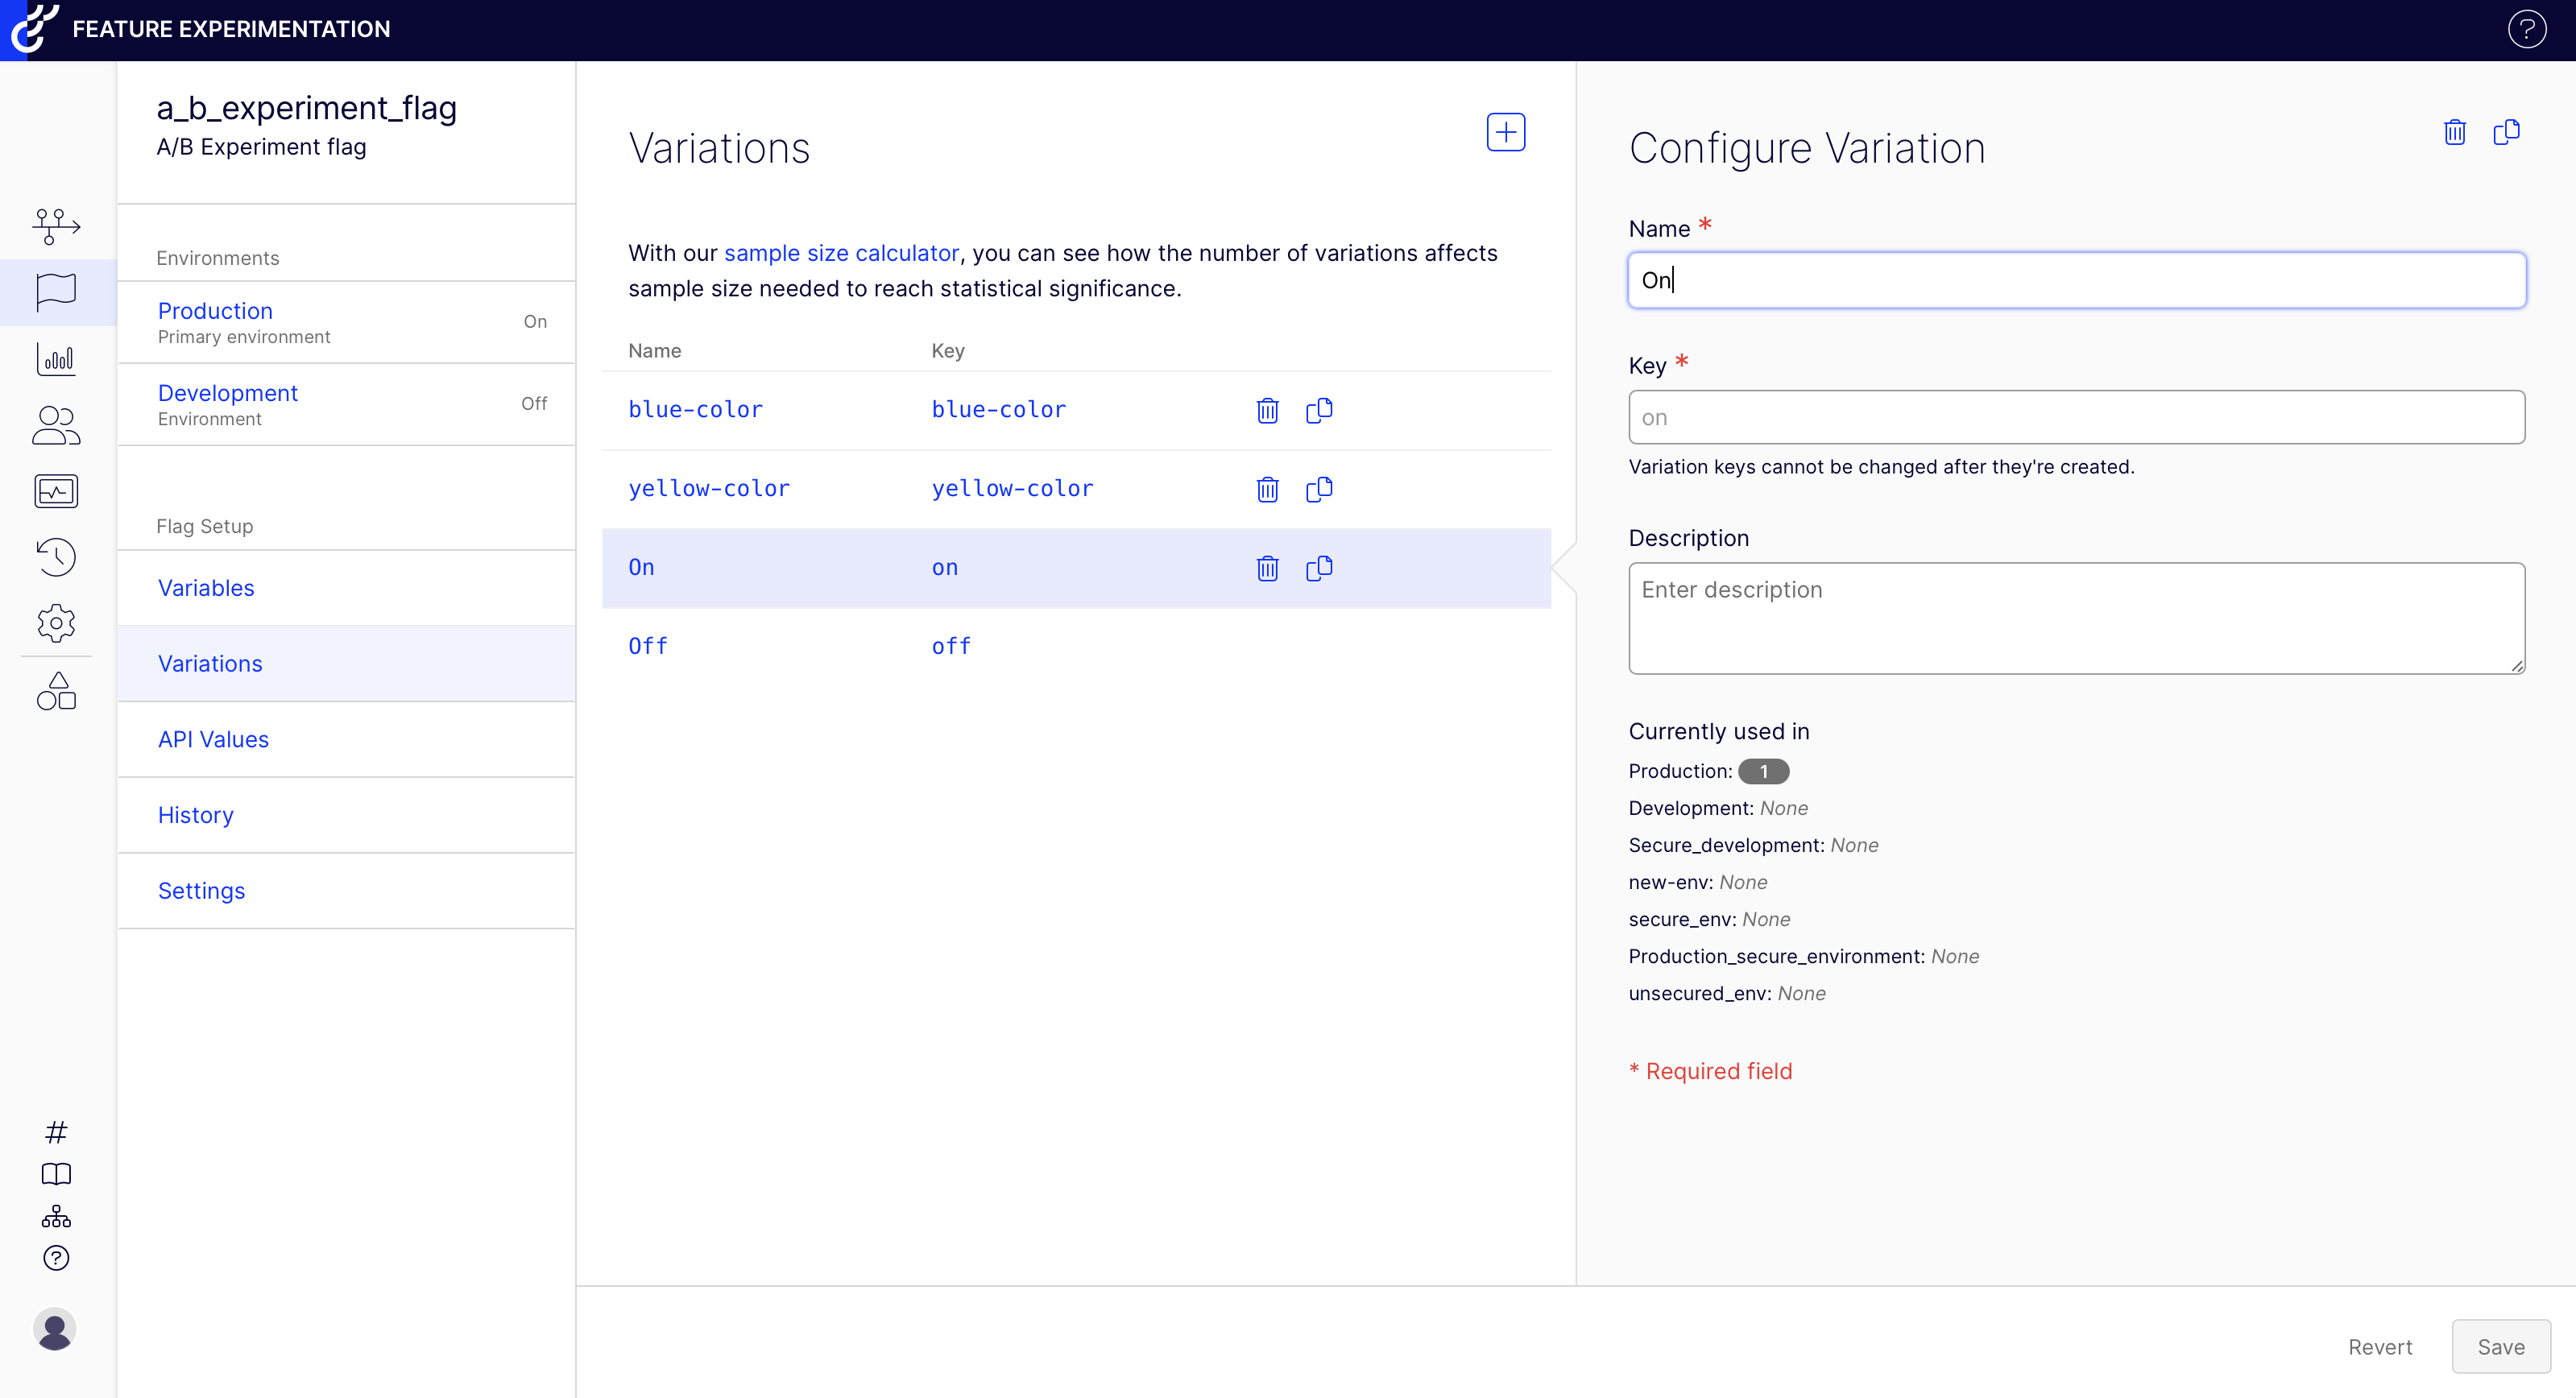
Task: Open the flags icon in sidebar
Action: coord(56,291)
